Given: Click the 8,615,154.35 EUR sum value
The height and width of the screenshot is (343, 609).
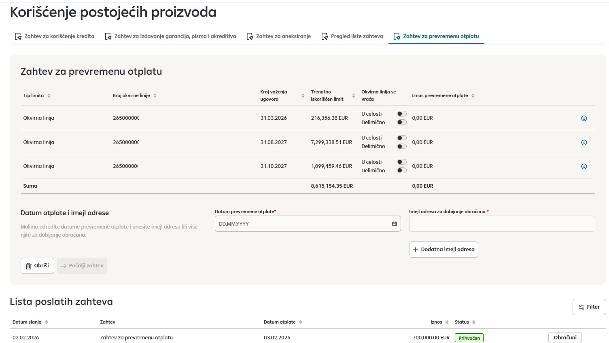Looking at the screenshot, I should (332, 186).
